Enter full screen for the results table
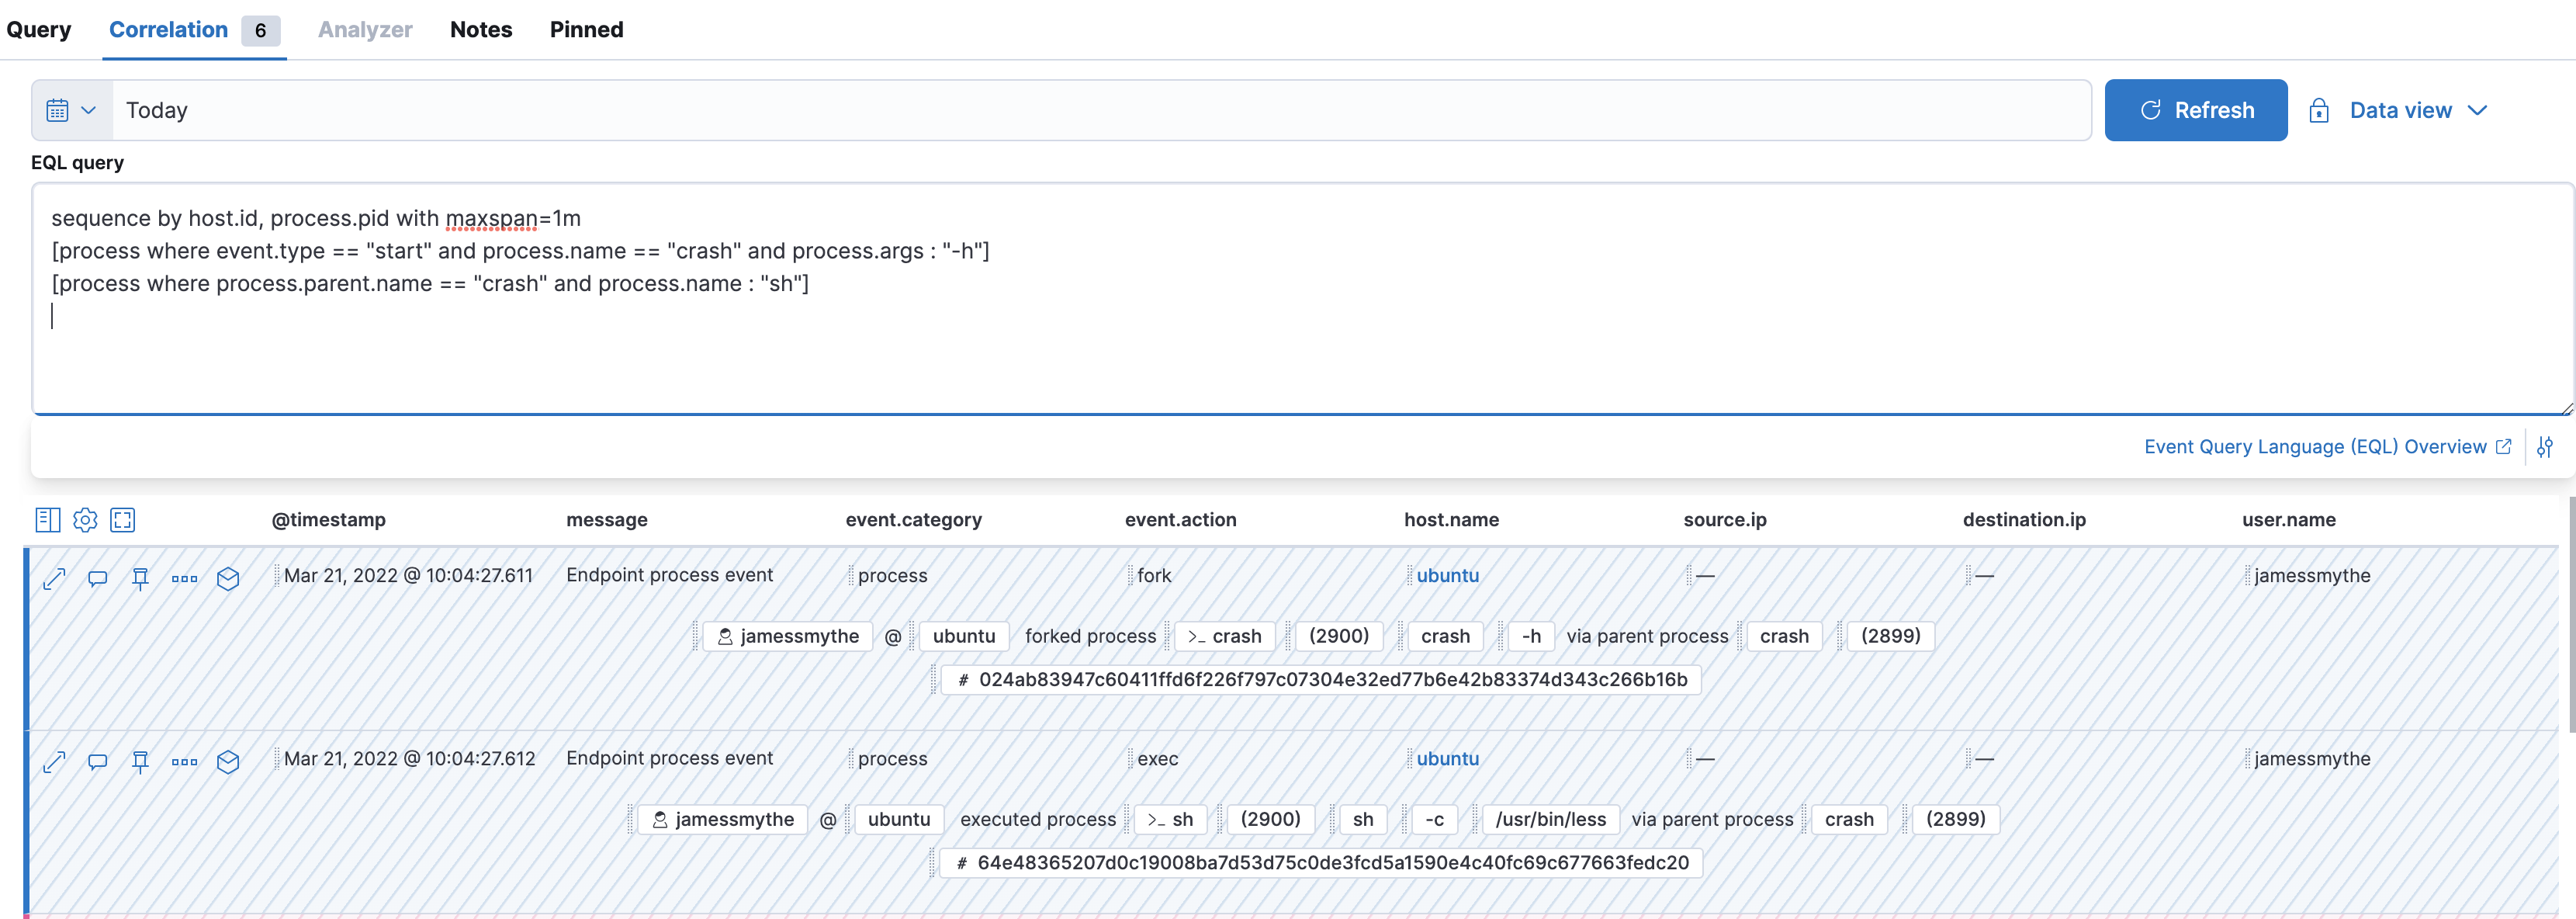The image size is (2576, 919). [123, 519]
